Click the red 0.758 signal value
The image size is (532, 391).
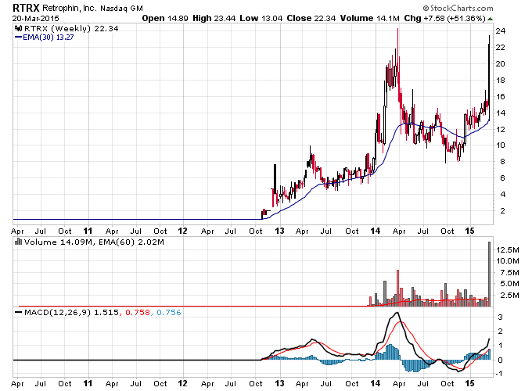[138, 312]
